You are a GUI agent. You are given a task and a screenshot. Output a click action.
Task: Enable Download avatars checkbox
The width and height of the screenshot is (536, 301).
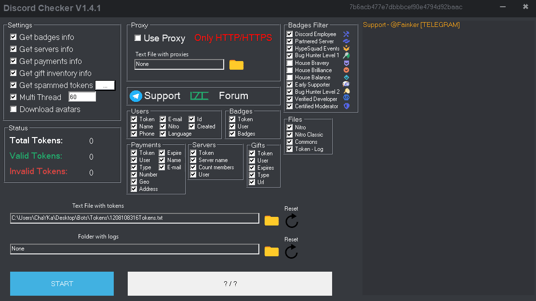pos(13,109)
